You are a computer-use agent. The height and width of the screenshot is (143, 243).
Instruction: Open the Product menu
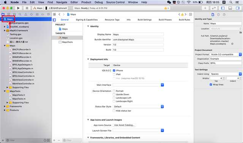point(86,2)
